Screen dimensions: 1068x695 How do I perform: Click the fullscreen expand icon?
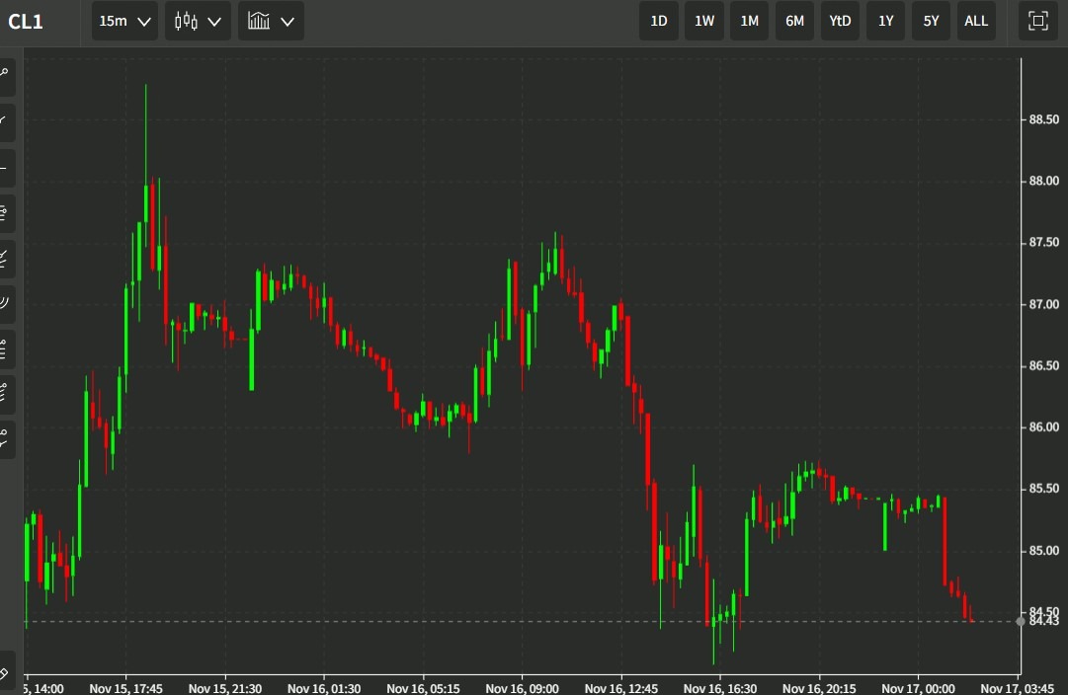point(1037,21)
